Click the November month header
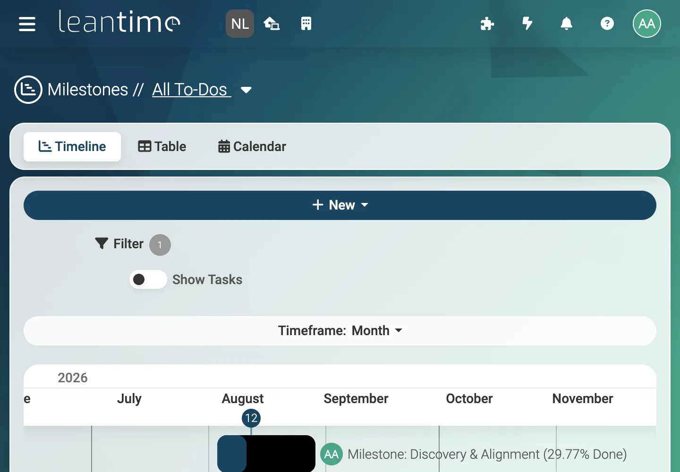This screenshot has width=680, height=472. (x=583, y=399)
